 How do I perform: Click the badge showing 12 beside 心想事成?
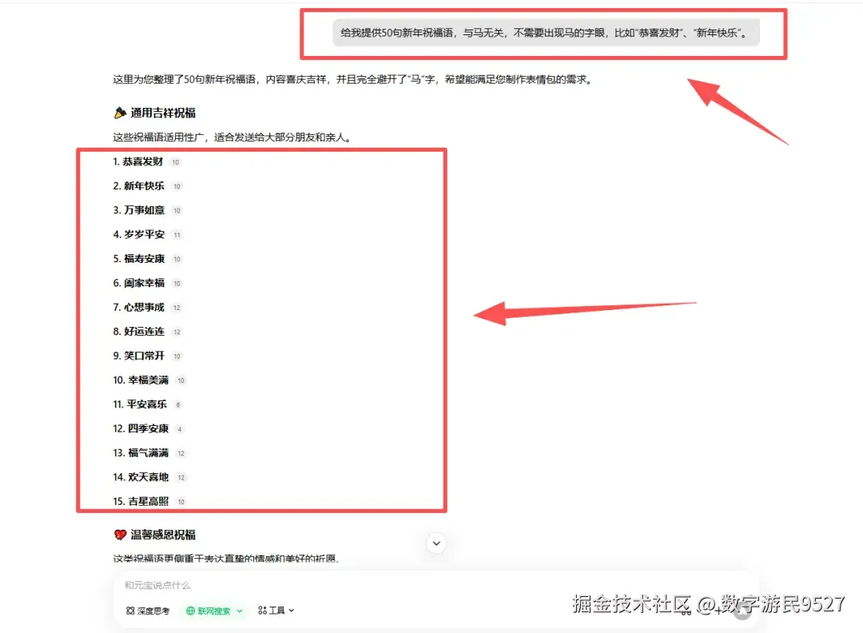[176, 307]
